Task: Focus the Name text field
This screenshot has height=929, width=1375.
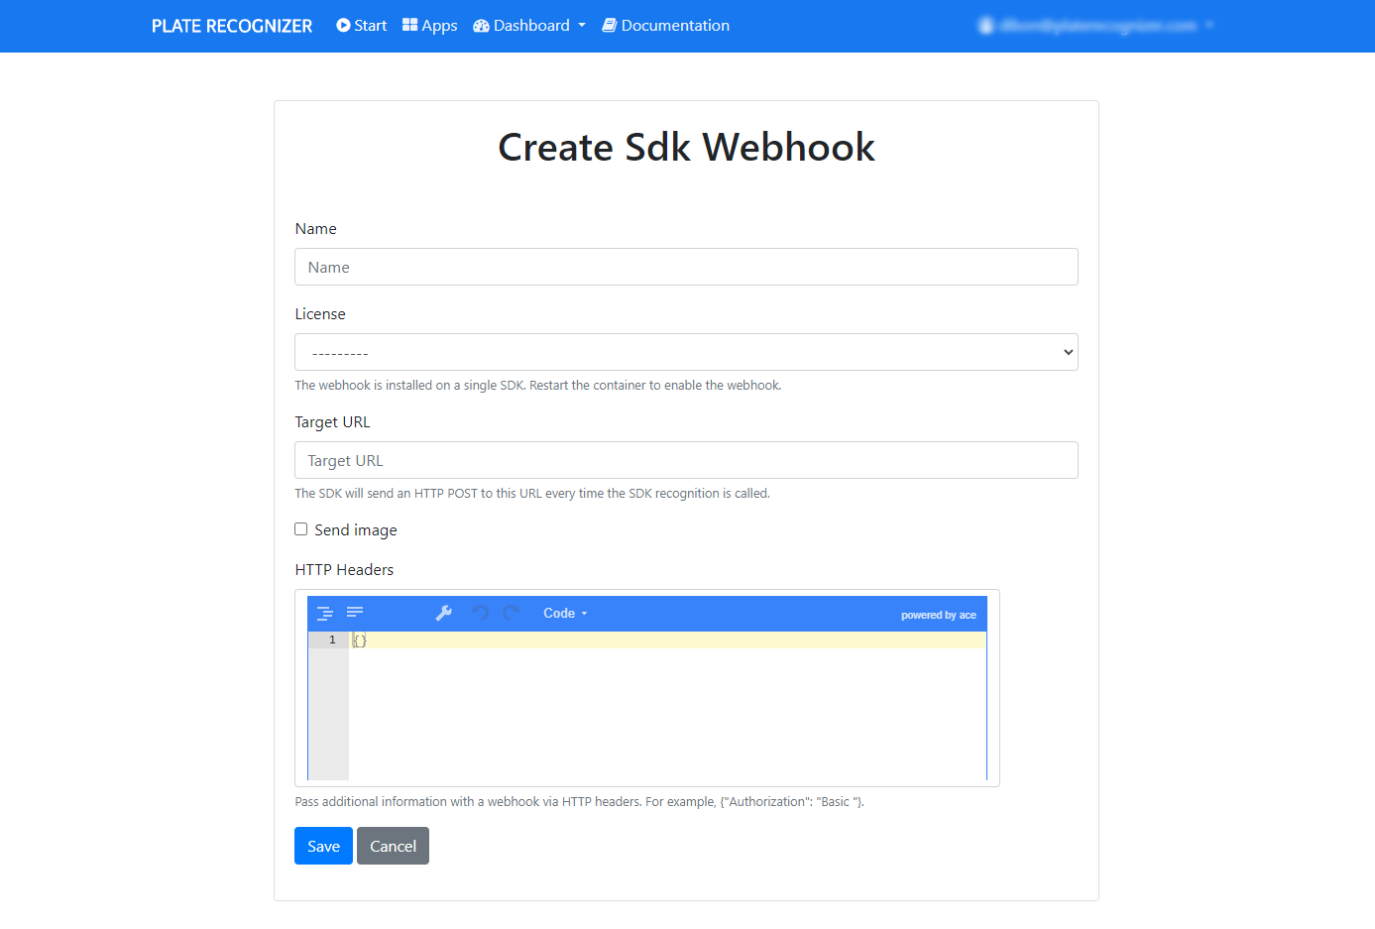Action: (686, 267)
